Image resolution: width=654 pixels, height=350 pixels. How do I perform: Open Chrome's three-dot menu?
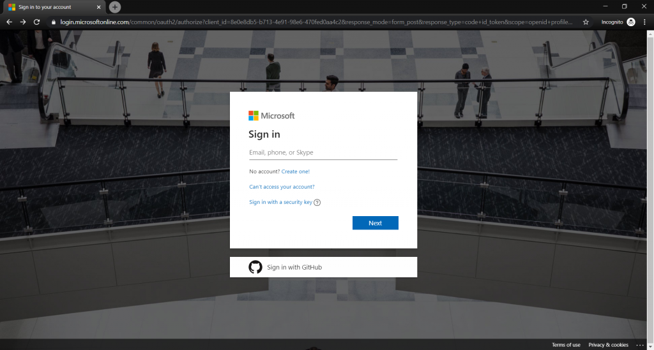644,22
